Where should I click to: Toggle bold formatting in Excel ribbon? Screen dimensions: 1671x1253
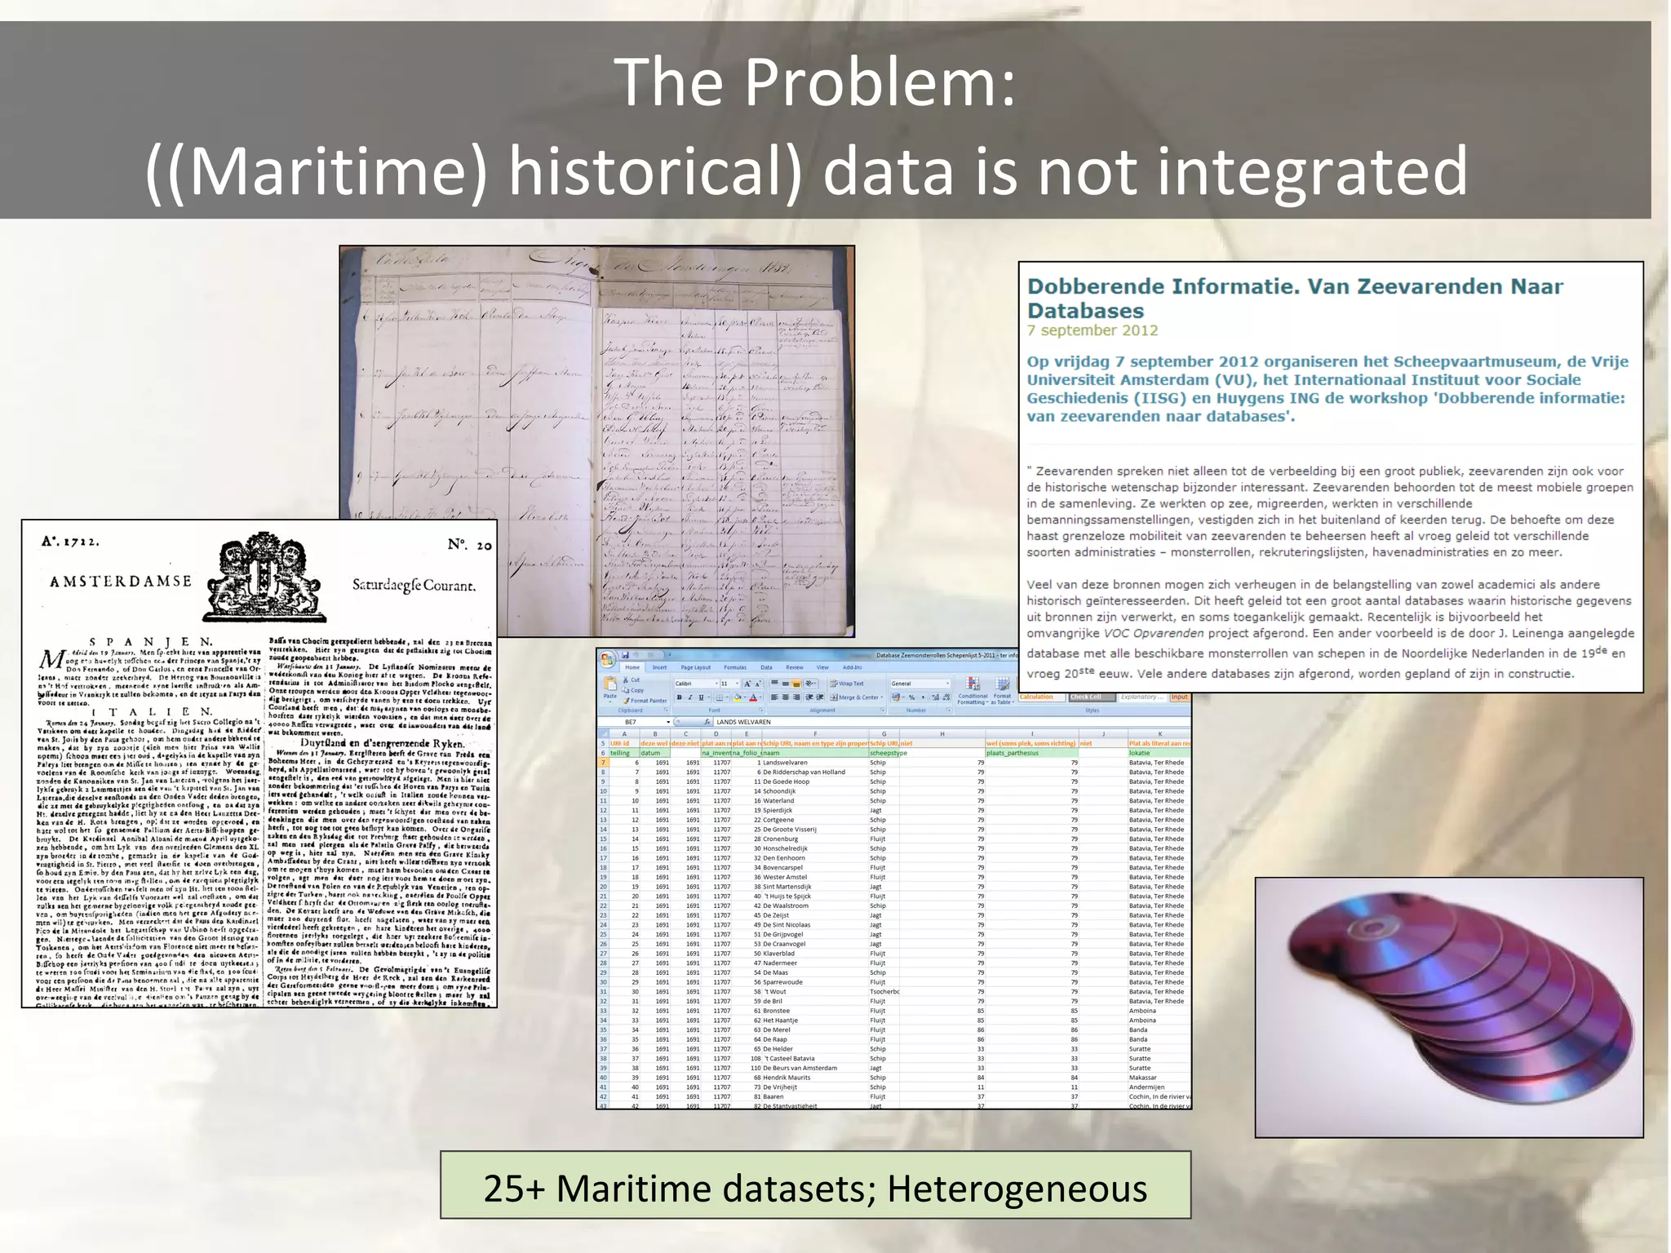pos(680,697)
